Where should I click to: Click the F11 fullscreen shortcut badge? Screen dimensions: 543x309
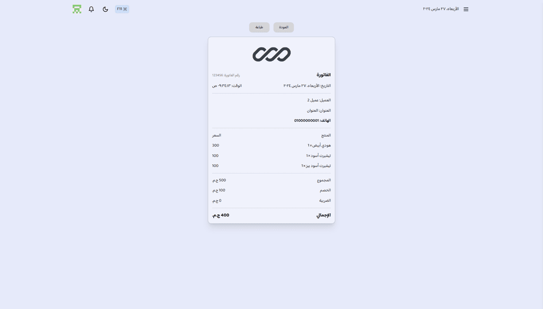[x=122, y=9]
